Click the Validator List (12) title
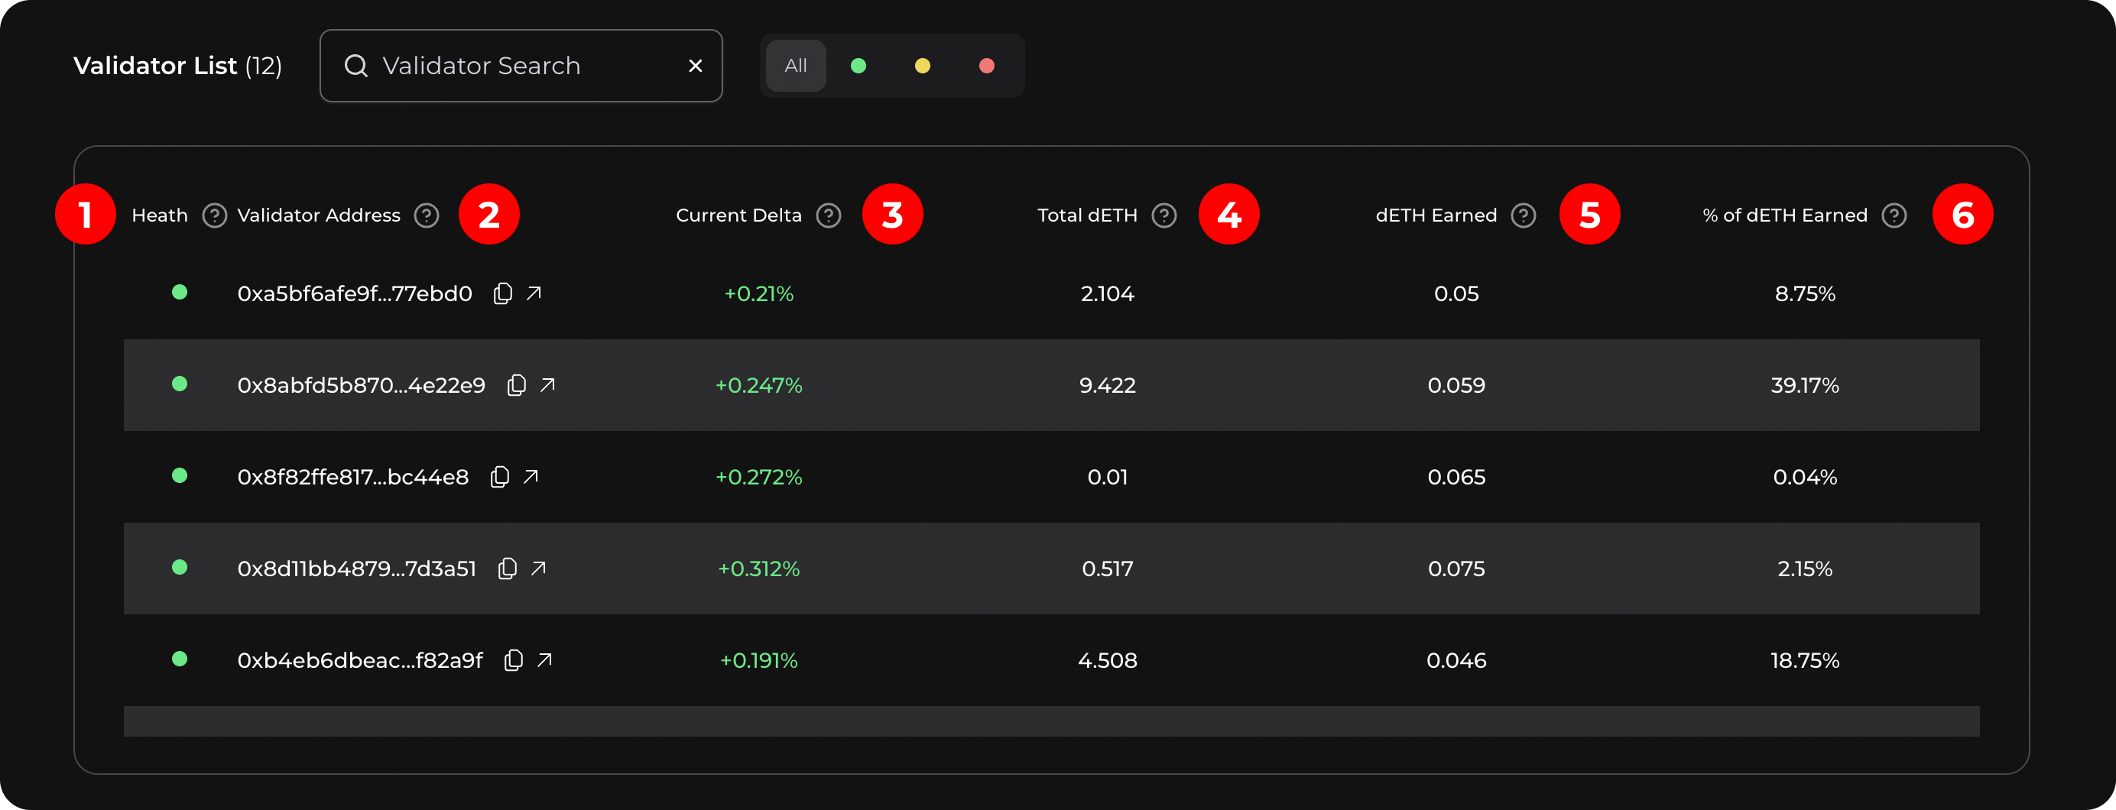2116x810 pixels. 177,66
